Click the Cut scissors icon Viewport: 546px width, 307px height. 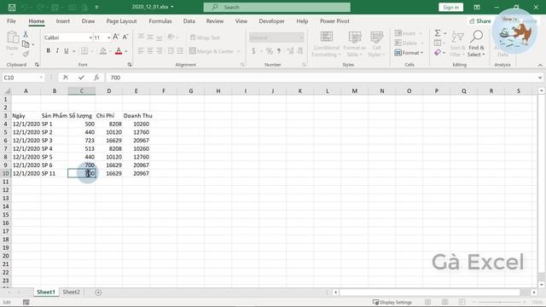26,34
